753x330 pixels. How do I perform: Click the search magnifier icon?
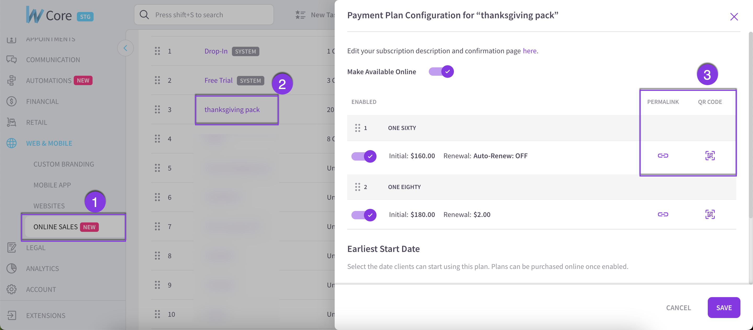click(144, 15)
